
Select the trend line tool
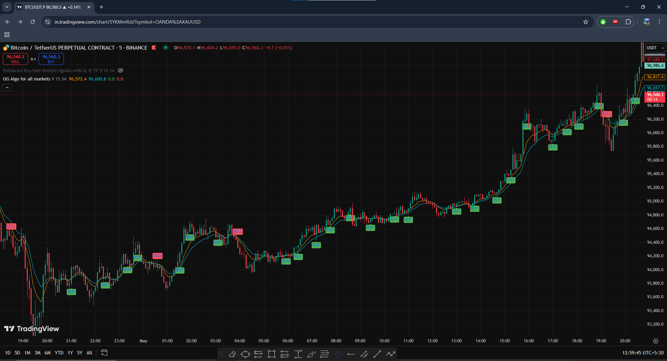tap(377, 354)
